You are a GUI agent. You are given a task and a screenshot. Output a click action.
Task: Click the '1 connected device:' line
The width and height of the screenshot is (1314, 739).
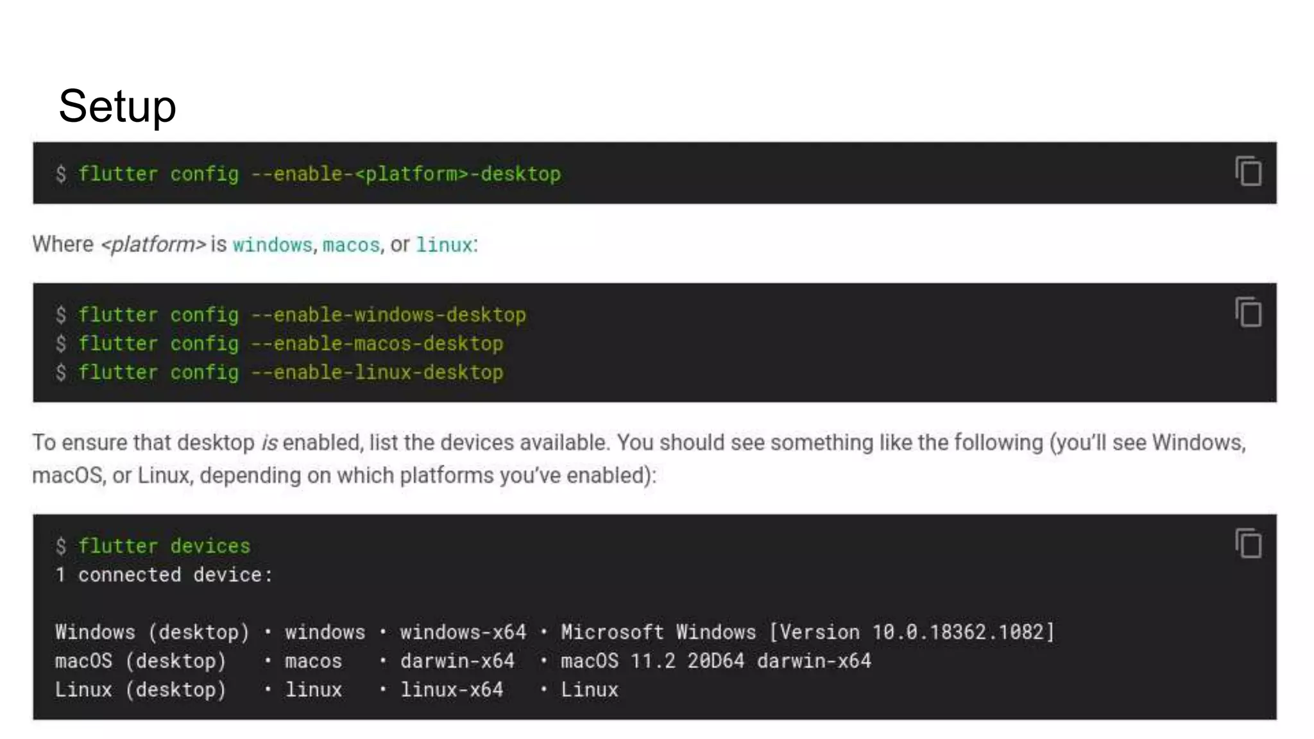click(x=164, y=575)
